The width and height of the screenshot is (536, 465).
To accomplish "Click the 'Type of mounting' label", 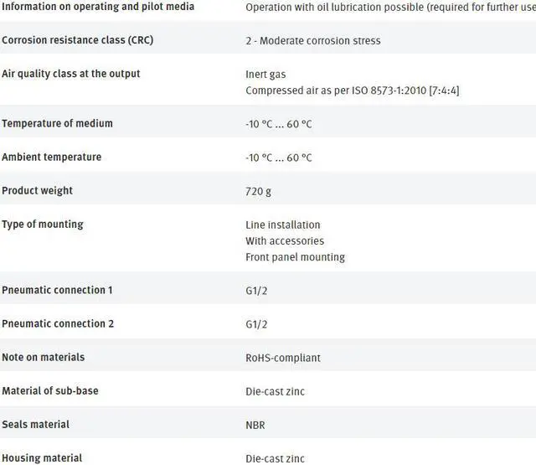I will coord(43,224).
